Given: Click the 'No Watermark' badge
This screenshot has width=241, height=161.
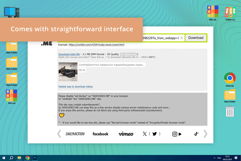Looking at the screenshot, I should point(128,54).
